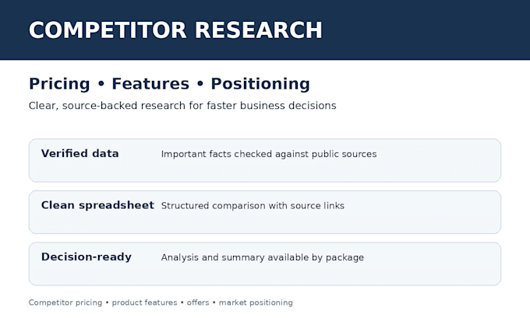Click product features in footer
530x318 pixels.
(x=144, y=302)
